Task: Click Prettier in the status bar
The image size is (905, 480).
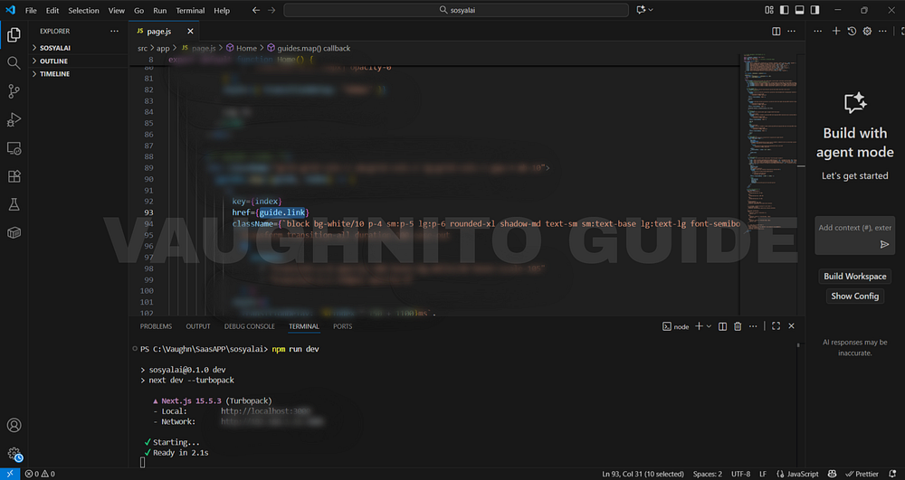Action: pyautogui.click(x=862, y=474)
